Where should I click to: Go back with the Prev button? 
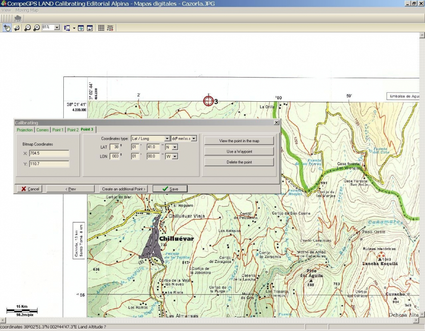(x=71, y=189)
